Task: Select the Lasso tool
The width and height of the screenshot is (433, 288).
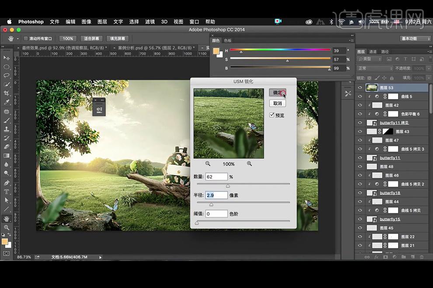Action: pyautogui.click(x=7, y=75)
